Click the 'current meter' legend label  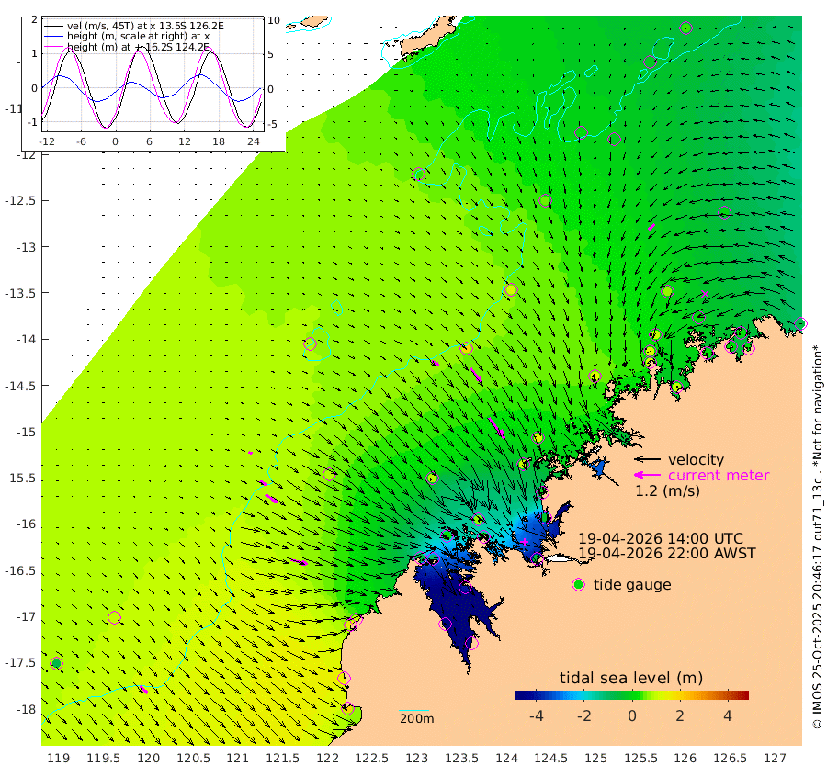[x=719, y=476]
